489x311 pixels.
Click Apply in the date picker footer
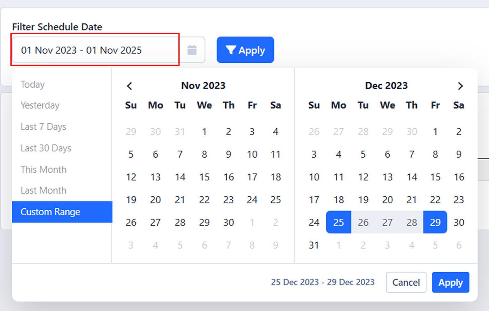click(450, 282)
